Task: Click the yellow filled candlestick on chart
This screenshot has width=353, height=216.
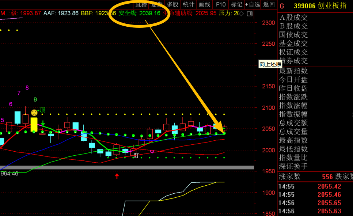Action: point(34,124)
